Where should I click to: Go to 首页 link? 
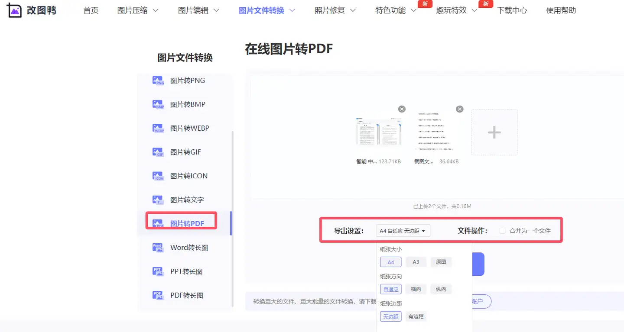tap(91, 10)
